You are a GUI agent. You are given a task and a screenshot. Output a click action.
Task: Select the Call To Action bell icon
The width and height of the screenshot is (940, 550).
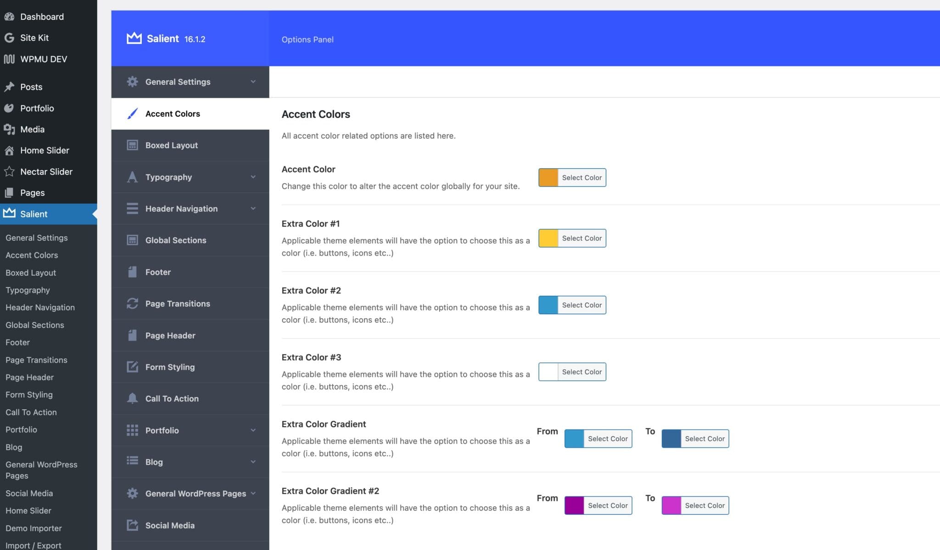point(133,398)
